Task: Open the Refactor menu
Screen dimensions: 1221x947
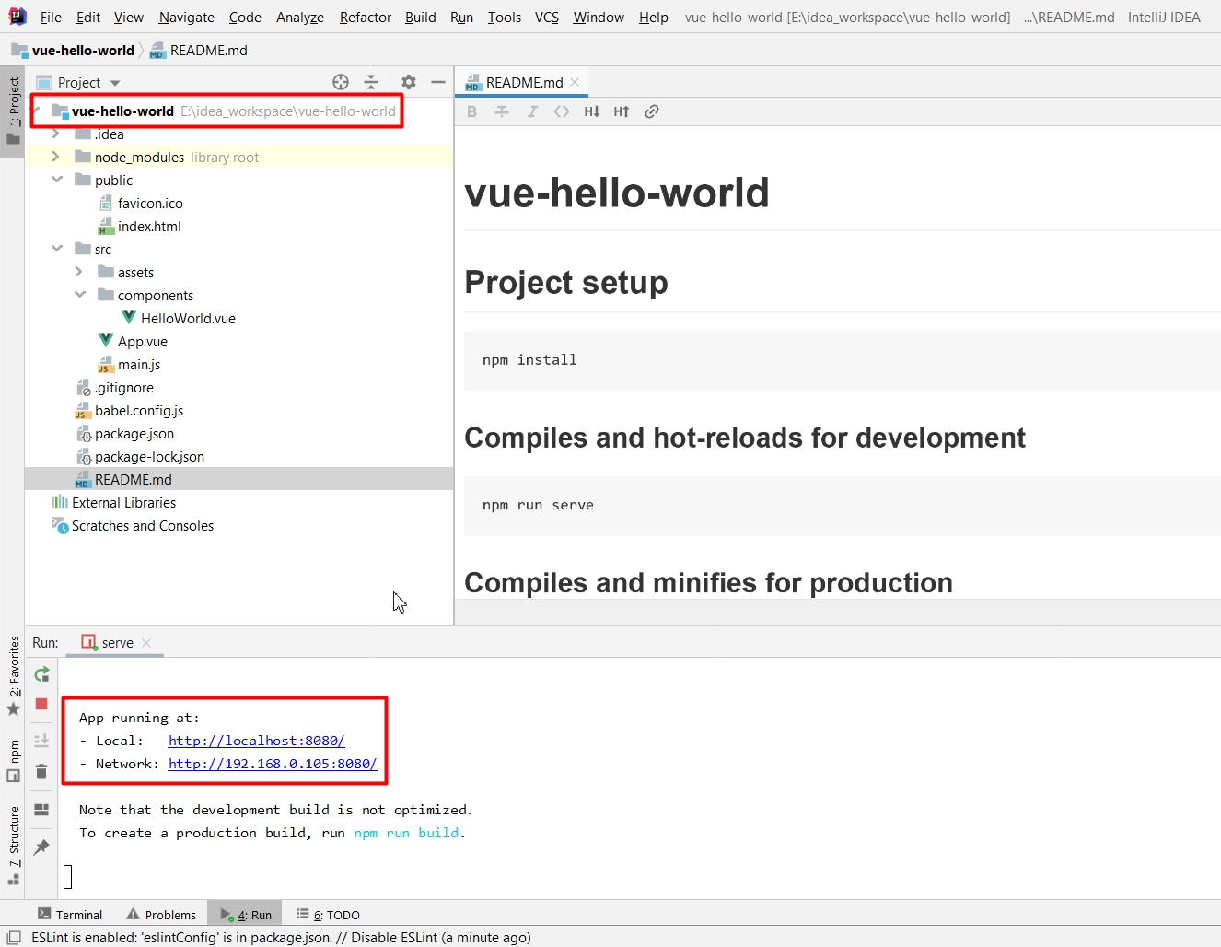Action: pyautogui.click(x=365, y=18)
